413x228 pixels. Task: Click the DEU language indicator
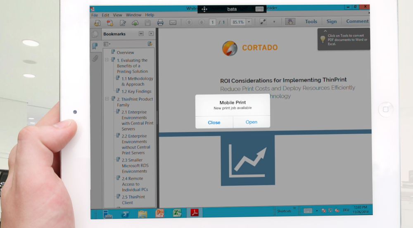pyautogui.click(x=346, y=210)
